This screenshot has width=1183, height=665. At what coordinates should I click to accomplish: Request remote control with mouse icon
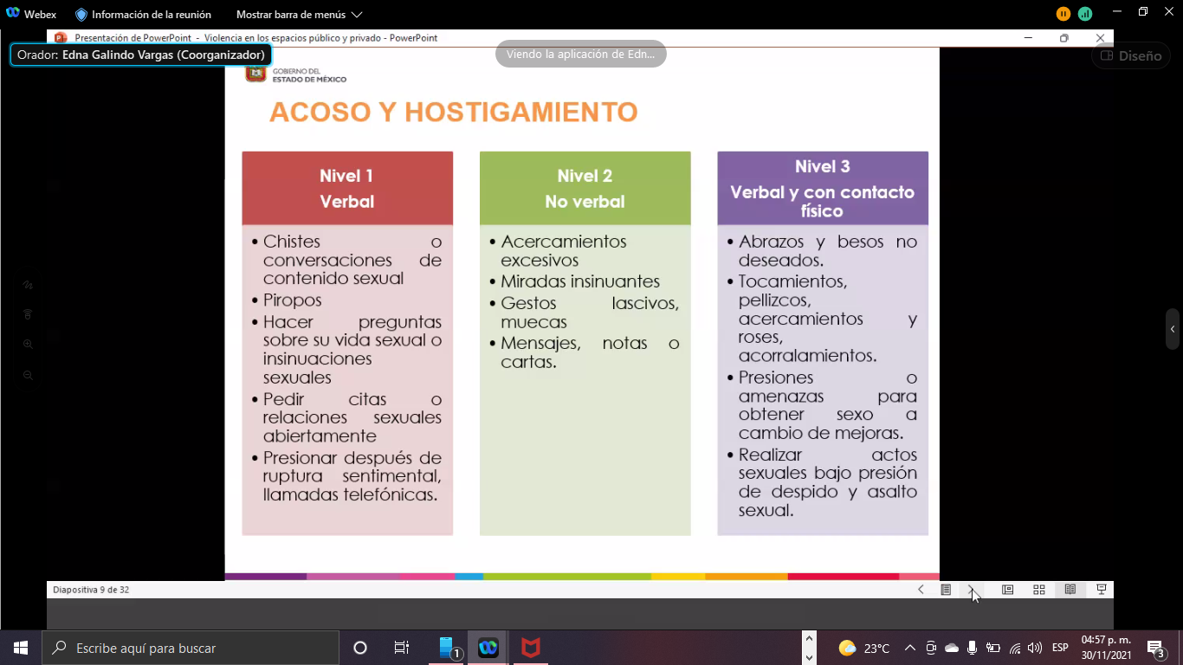[28, 314]
